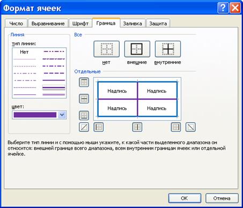Close the Формат ячеек dialog
Image resolution: width=243 pixels, height=208 pixels.
235,8
